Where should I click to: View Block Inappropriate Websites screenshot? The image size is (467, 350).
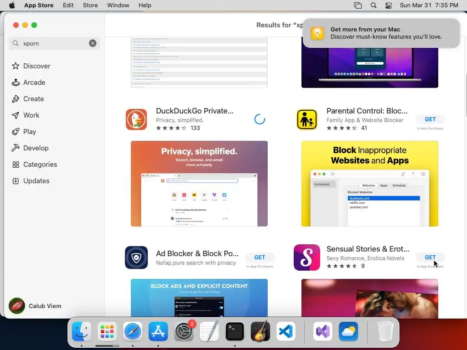pos(369,184)
